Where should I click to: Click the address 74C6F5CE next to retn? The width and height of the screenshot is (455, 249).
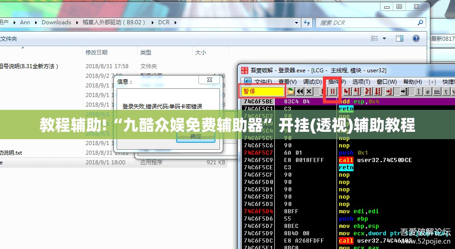[x=258, y=168]
